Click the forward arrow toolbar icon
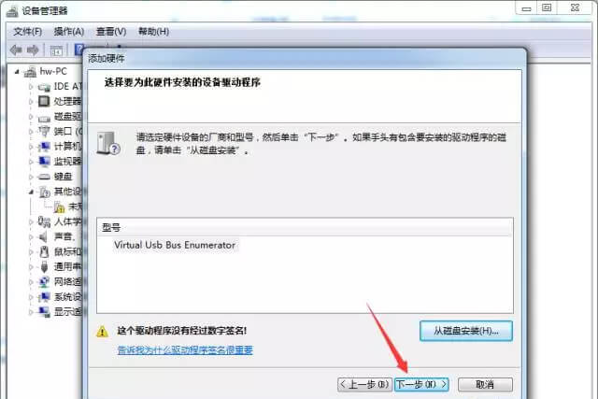This screenshot has width=598, height=399. pos(33,50)
